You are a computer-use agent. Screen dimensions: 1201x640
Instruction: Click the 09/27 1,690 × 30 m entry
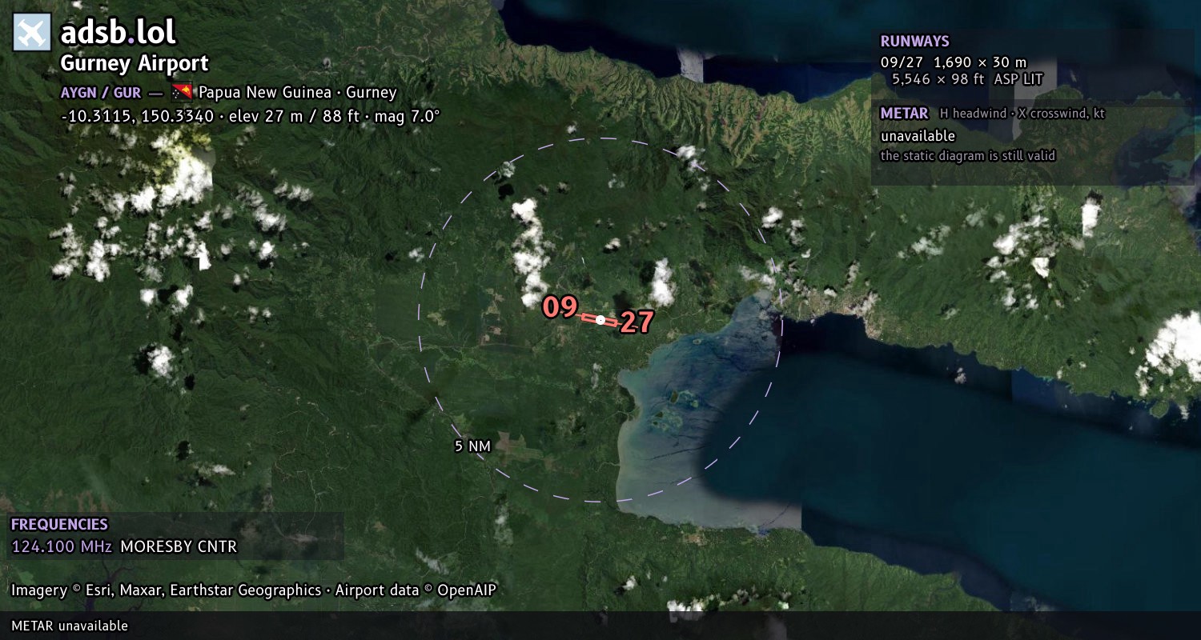point(954,62)
